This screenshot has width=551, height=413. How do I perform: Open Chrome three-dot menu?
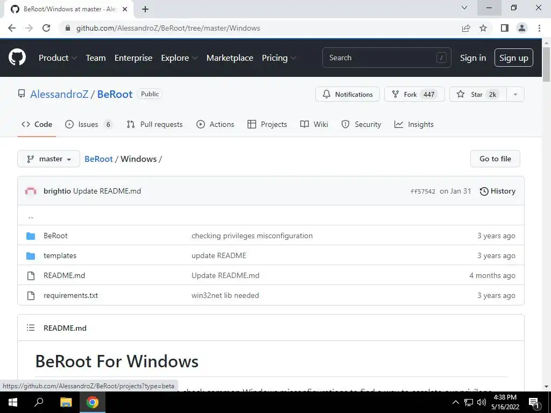[x=539, y=28]
